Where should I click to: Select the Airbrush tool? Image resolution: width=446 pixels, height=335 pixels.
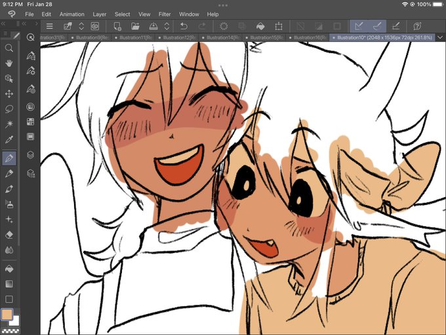pyautogui.click(x=9, y=204)
